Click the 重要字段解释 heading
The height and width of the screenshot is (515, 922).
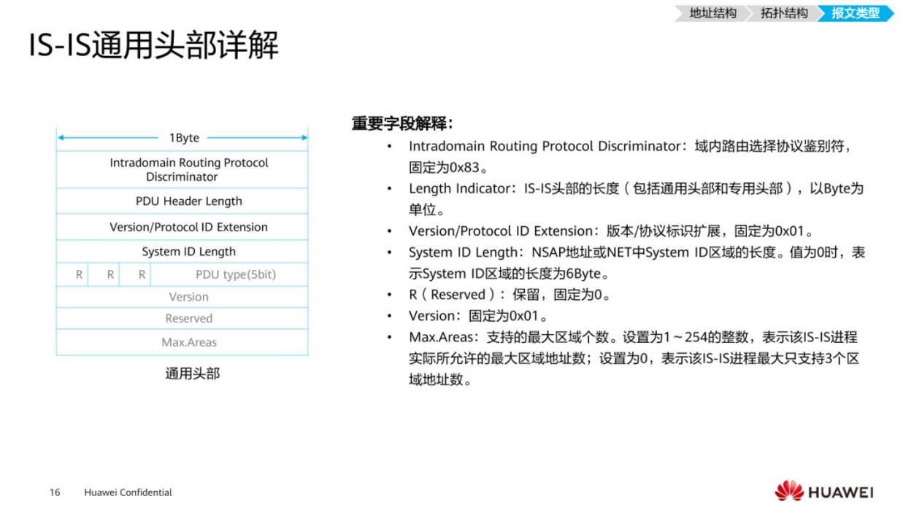pos(402,124)
